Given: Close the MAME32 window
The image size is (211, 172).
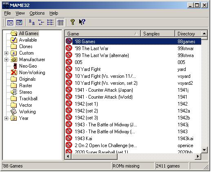Looking at the screenshot, I should coord(204,5).
